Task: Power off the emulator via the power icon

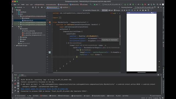Action: click(x=122, y=10)
